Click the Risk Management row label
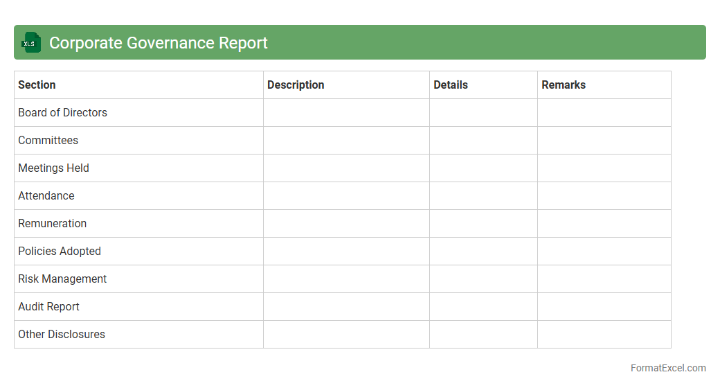This screenshot has height=388, width=720. point(62,279)
